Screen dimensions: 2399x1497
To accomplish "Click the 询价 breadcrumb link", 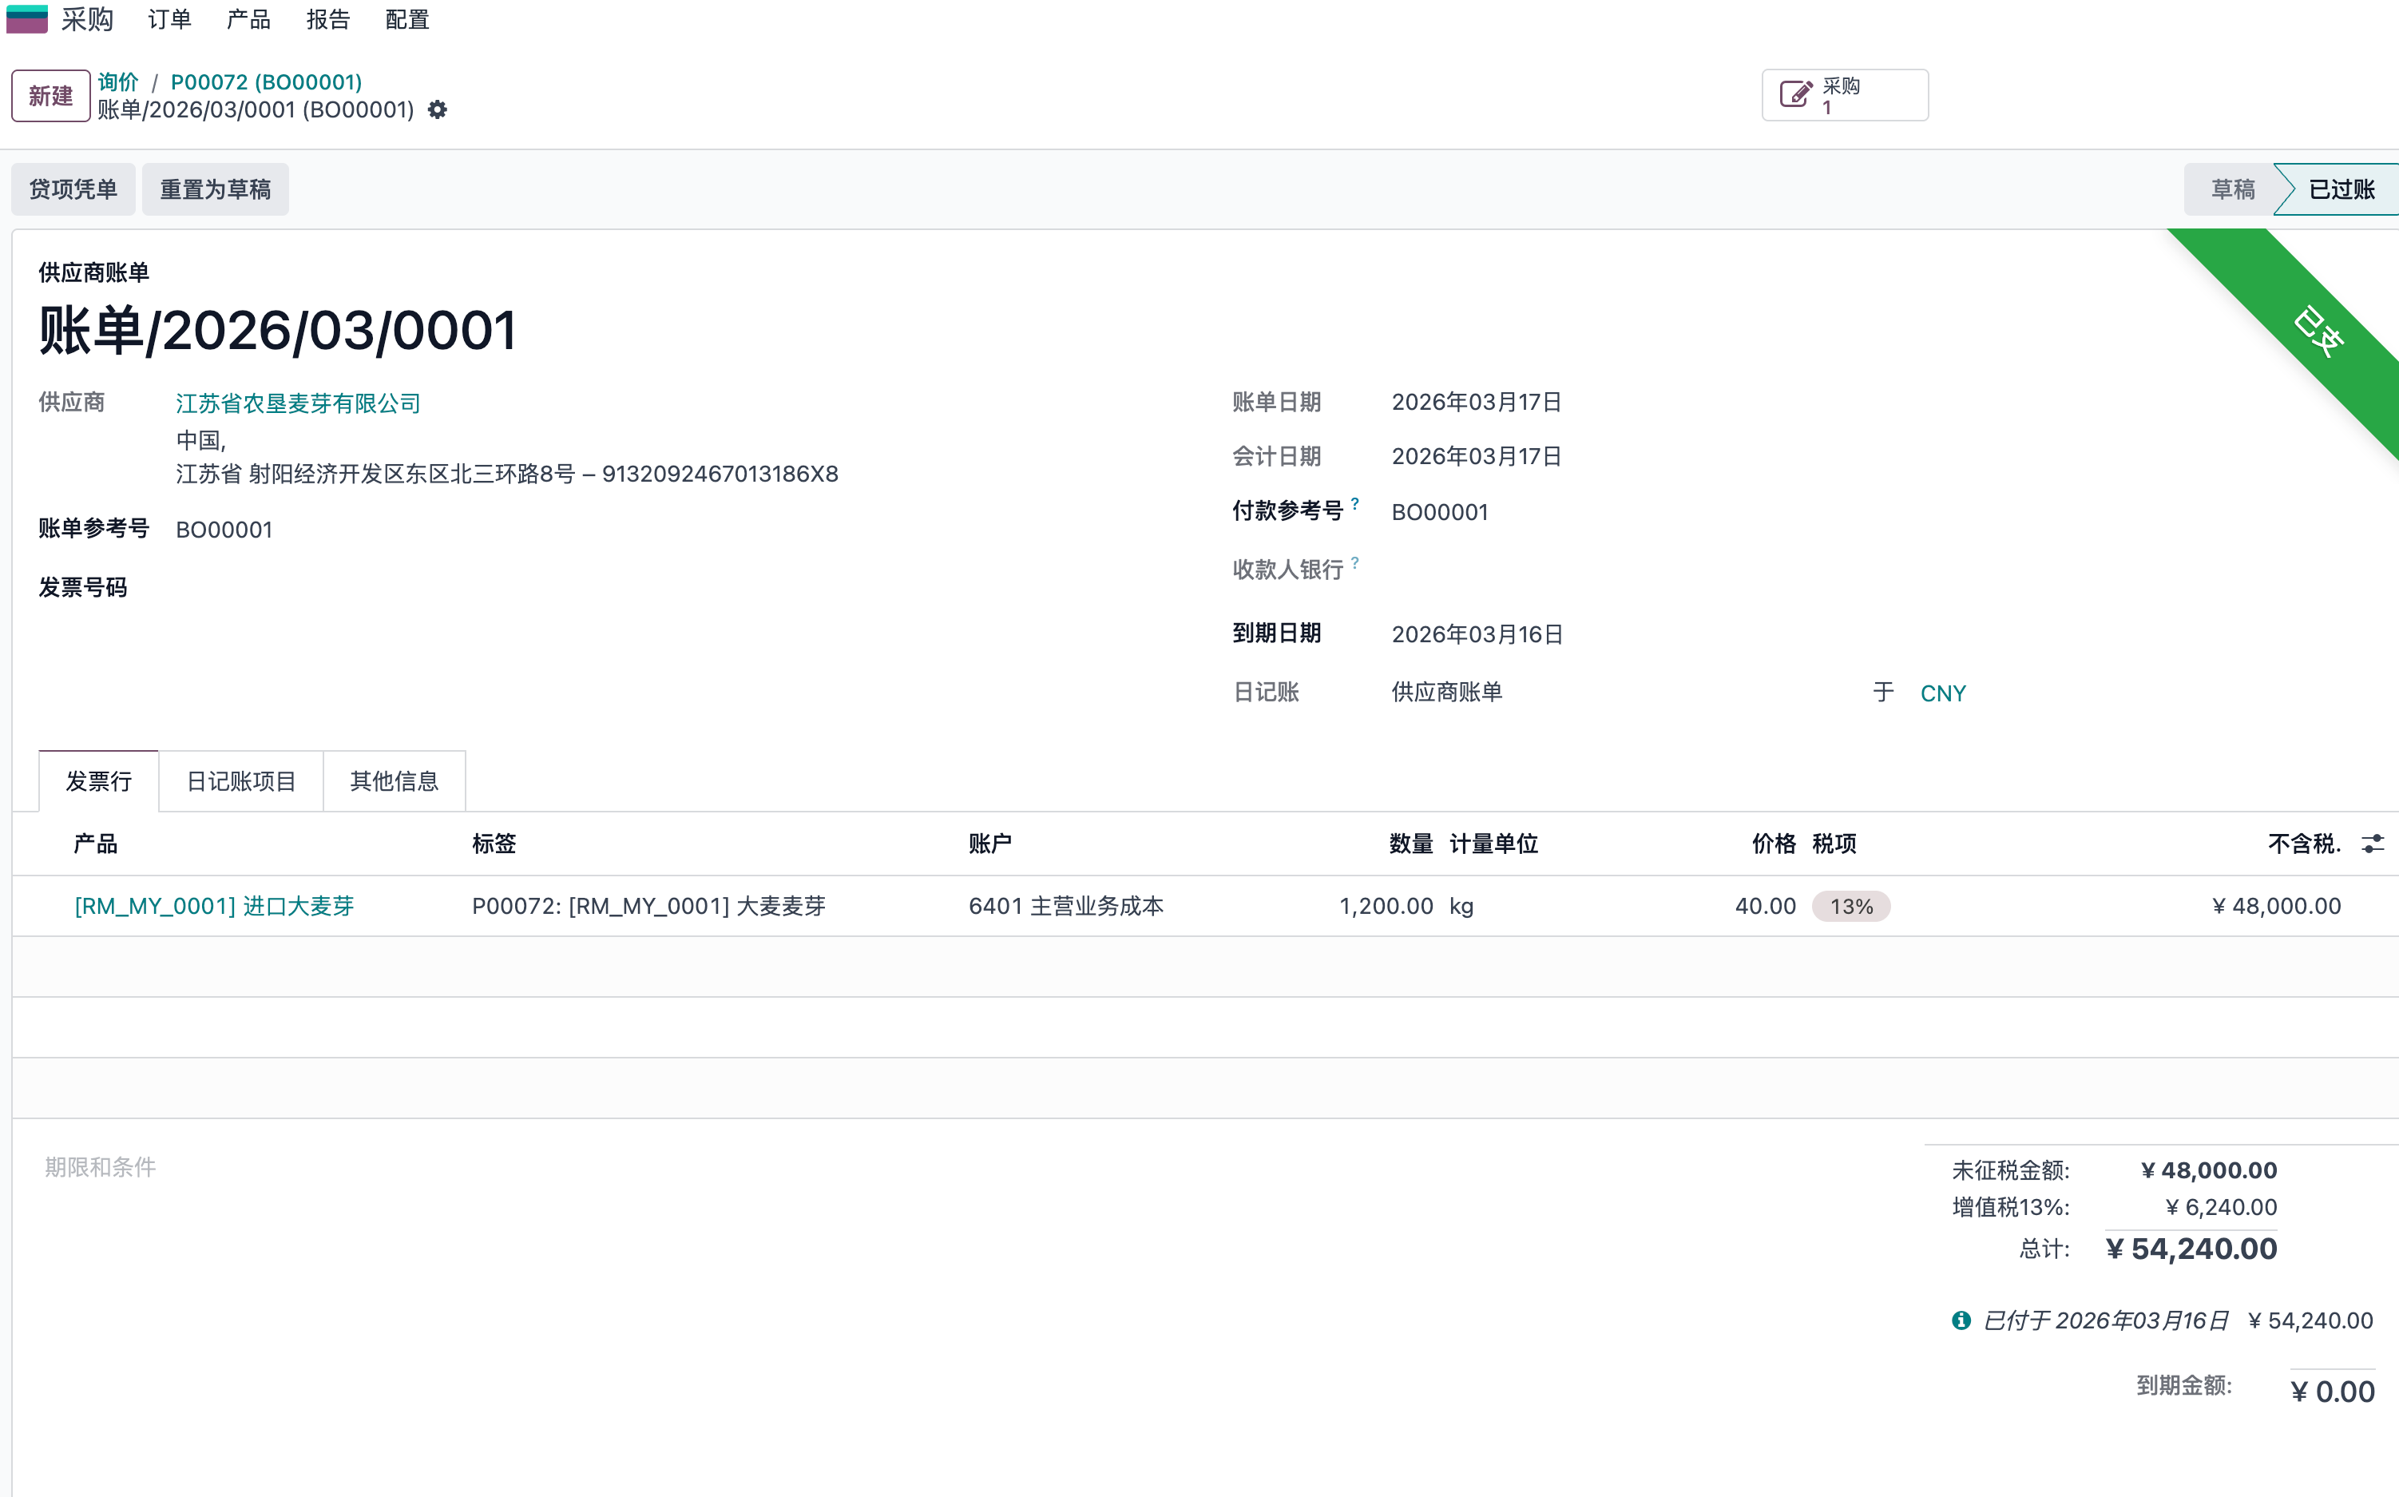I will click(x=117, y=82).
